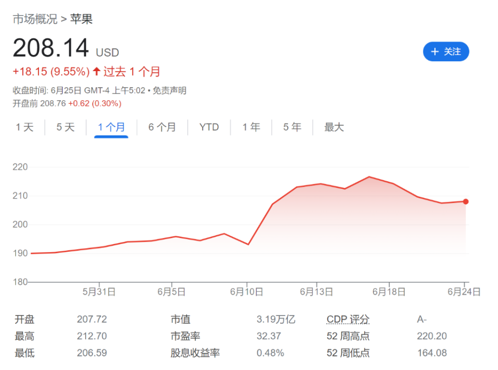Click the red upward arrow next to percentage change
Viewport: 498px width, 370px height.
click(x=96, y=72)
